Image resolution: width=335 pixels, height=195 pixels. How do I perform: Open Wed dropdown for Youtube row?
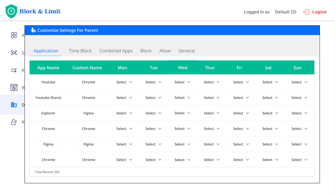[x=183, y=82]
